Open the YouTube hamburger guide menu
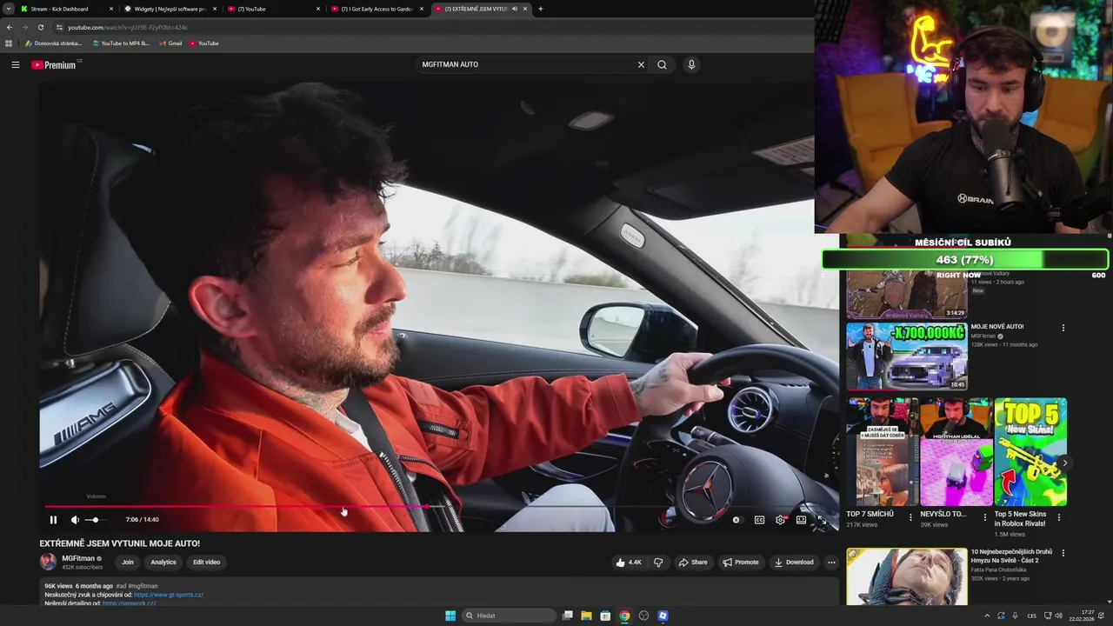This screenshot has width=1113, height=626. (16, 64)
